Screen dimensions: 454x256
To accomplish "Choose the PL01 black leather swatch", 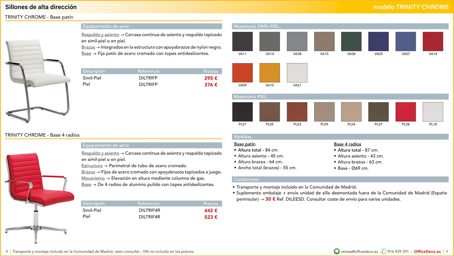I will [243, 112].
